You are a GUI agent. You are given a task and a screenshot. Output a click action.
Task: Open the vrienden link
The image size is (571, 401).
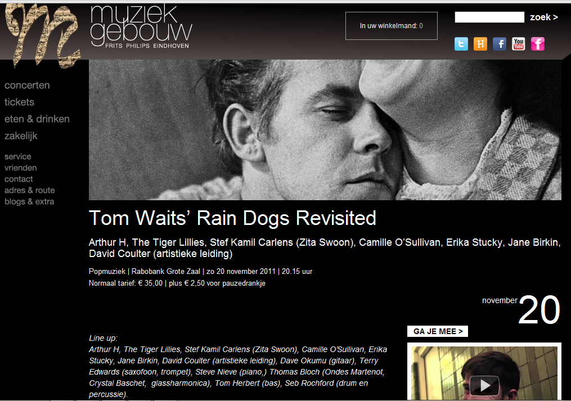click(20, 168)
